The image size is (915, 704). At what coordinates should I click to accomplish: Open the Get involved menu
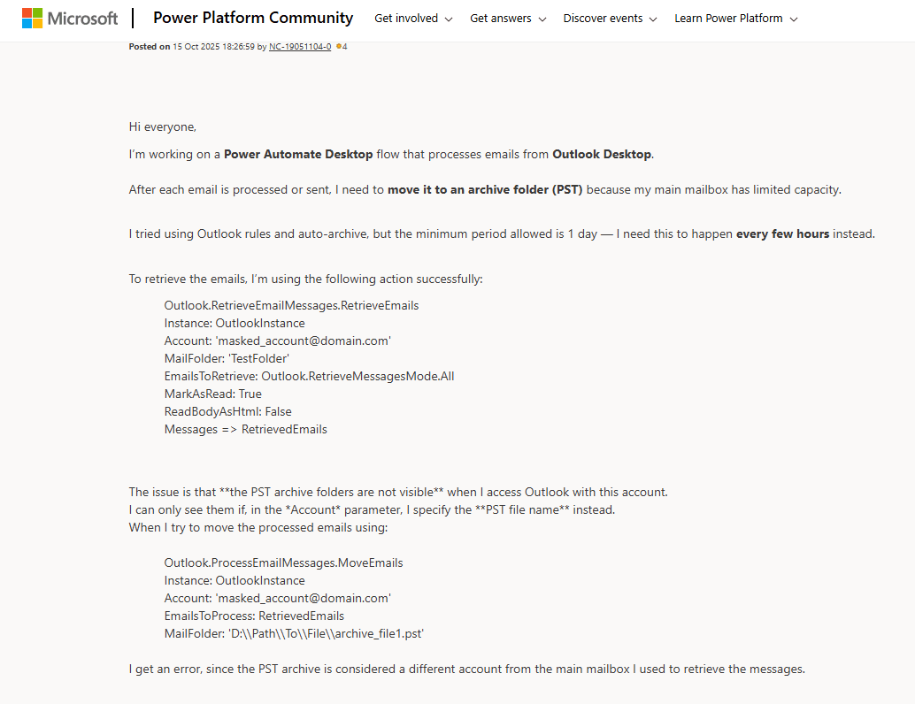406,19
